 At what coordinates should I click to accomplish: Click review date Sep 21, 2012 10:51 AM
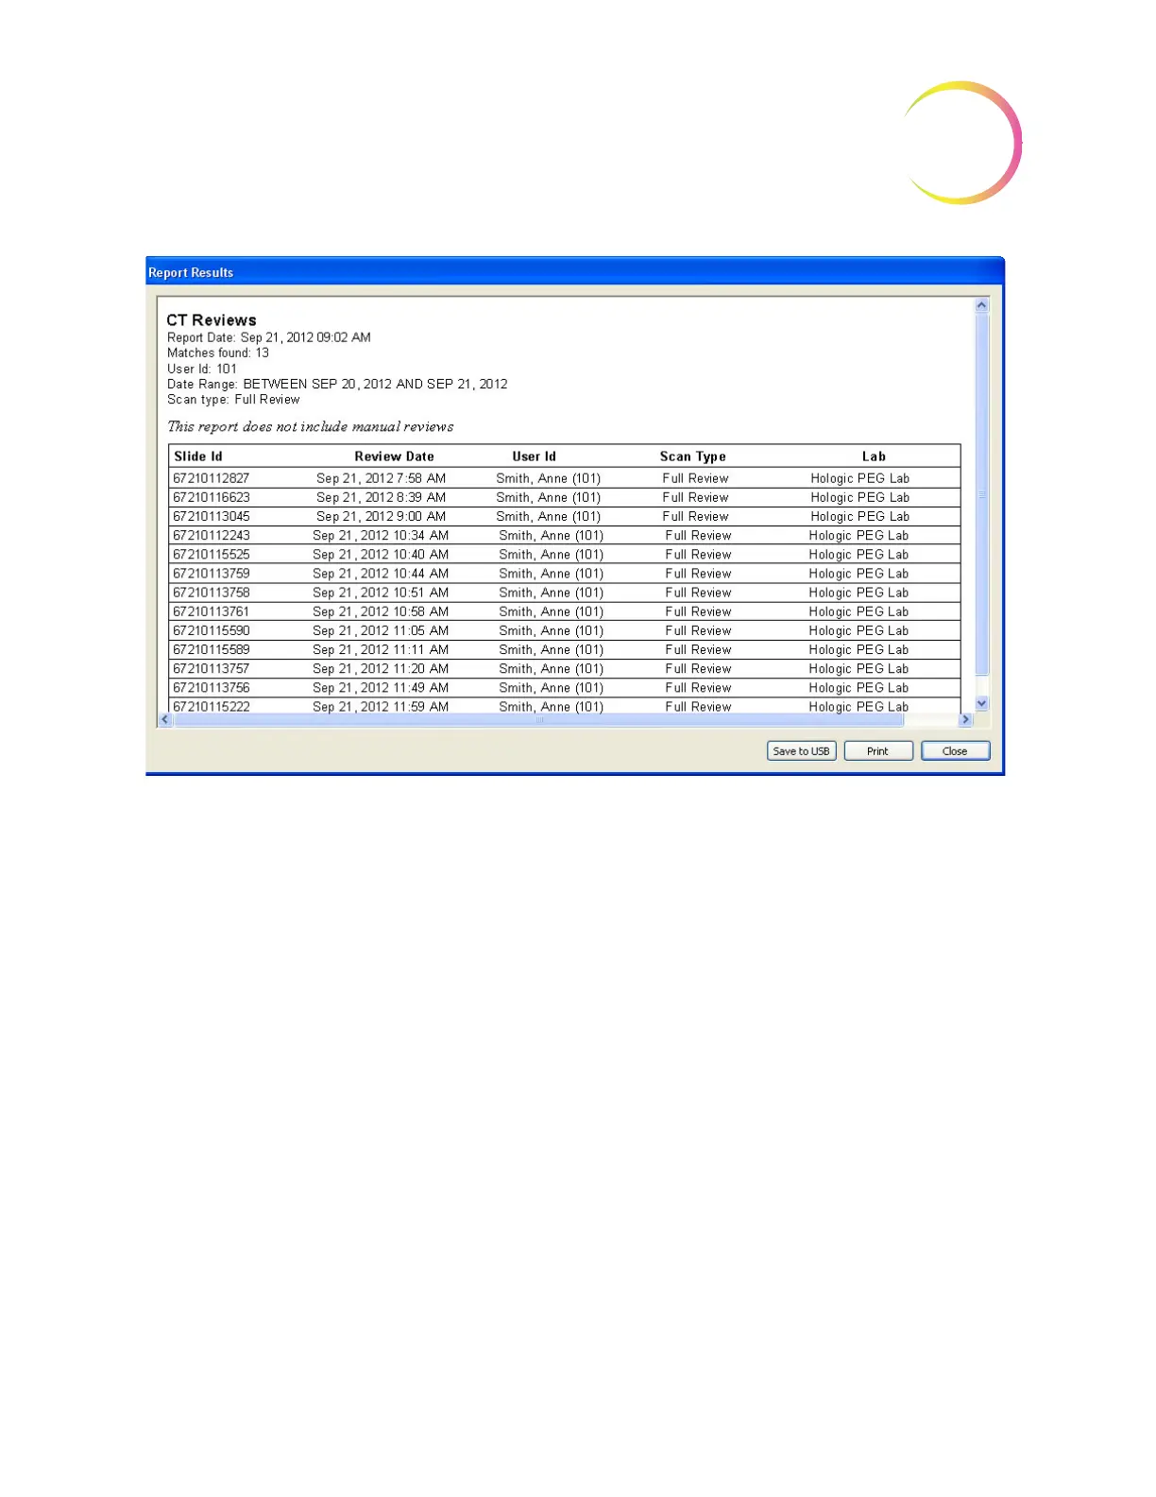381,593
